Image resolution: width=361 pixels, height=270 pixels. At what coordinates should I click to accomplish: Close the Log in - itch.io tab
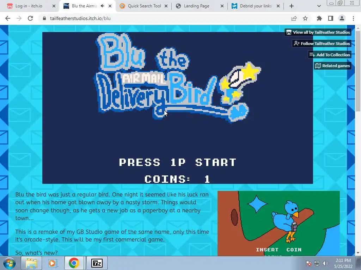[54, 6]
